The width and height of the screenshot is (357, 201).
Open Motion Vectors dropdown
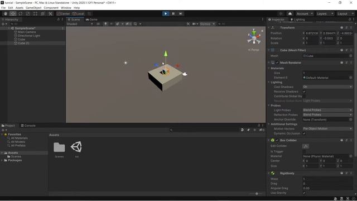click(327, 129)
